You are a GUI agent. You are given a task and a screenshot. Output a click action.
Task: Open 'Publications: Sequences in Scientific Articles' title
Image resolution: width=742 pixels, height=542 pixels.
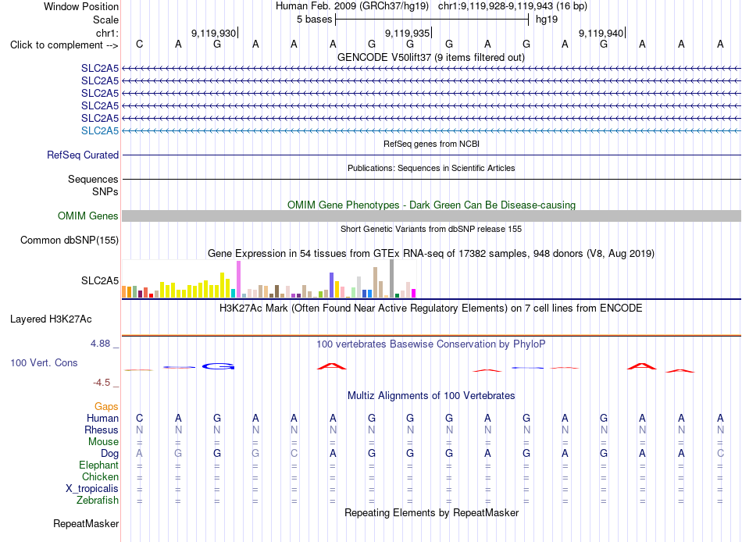[x=431, y=168]
